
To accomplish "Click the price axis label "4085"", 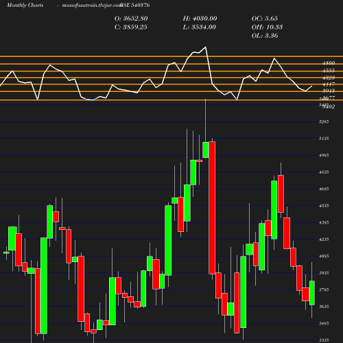I will point(324,256).
